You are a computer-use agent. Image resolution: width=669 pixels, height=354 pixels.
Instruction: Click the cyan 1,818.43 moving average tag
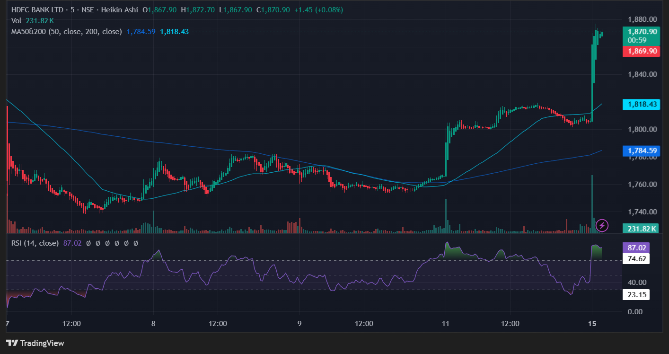[642, 104]
